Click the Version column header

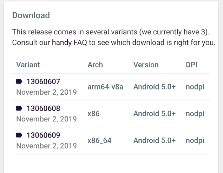(146, 65)
